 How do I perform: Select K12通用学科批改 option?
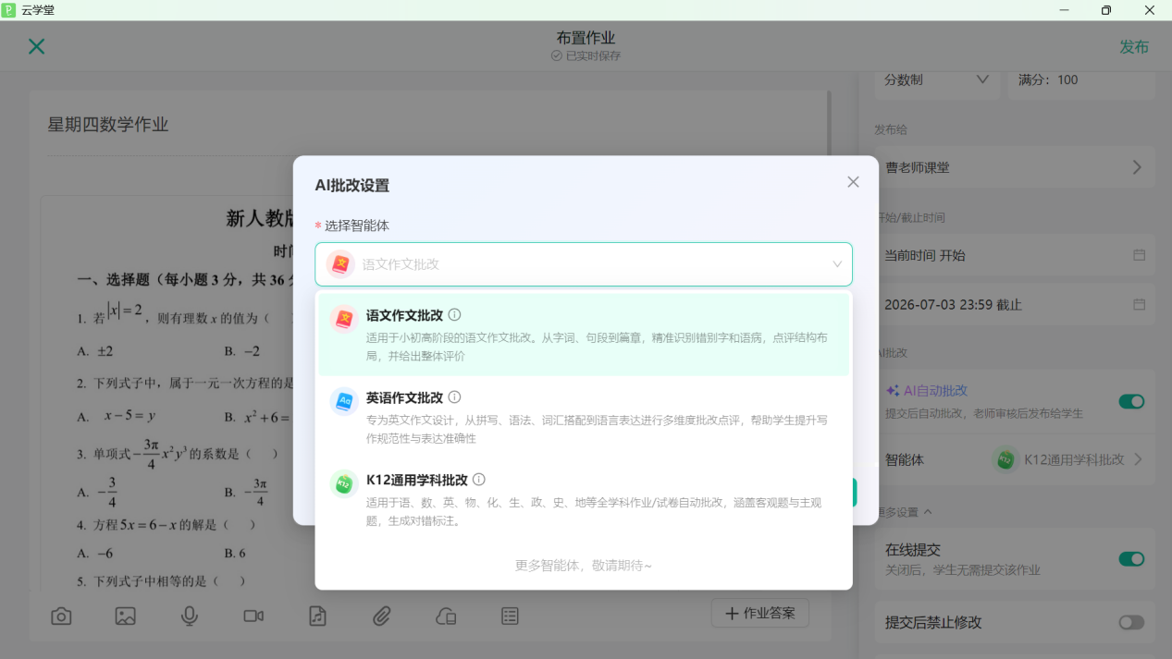(584, 499)
